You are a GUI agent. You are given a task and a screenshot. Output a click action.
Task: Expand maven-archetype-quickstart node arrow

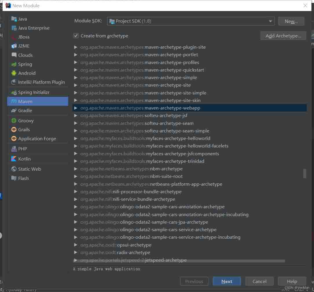[76, 70]
